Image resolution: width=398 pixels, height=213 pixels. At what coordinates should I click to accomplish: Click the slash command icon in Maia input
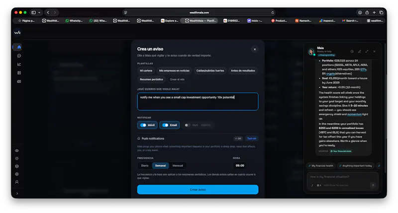coord(312,185)
